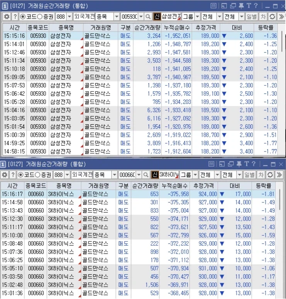Sort by 순간거래량 column in top table

tap(147, 28)
